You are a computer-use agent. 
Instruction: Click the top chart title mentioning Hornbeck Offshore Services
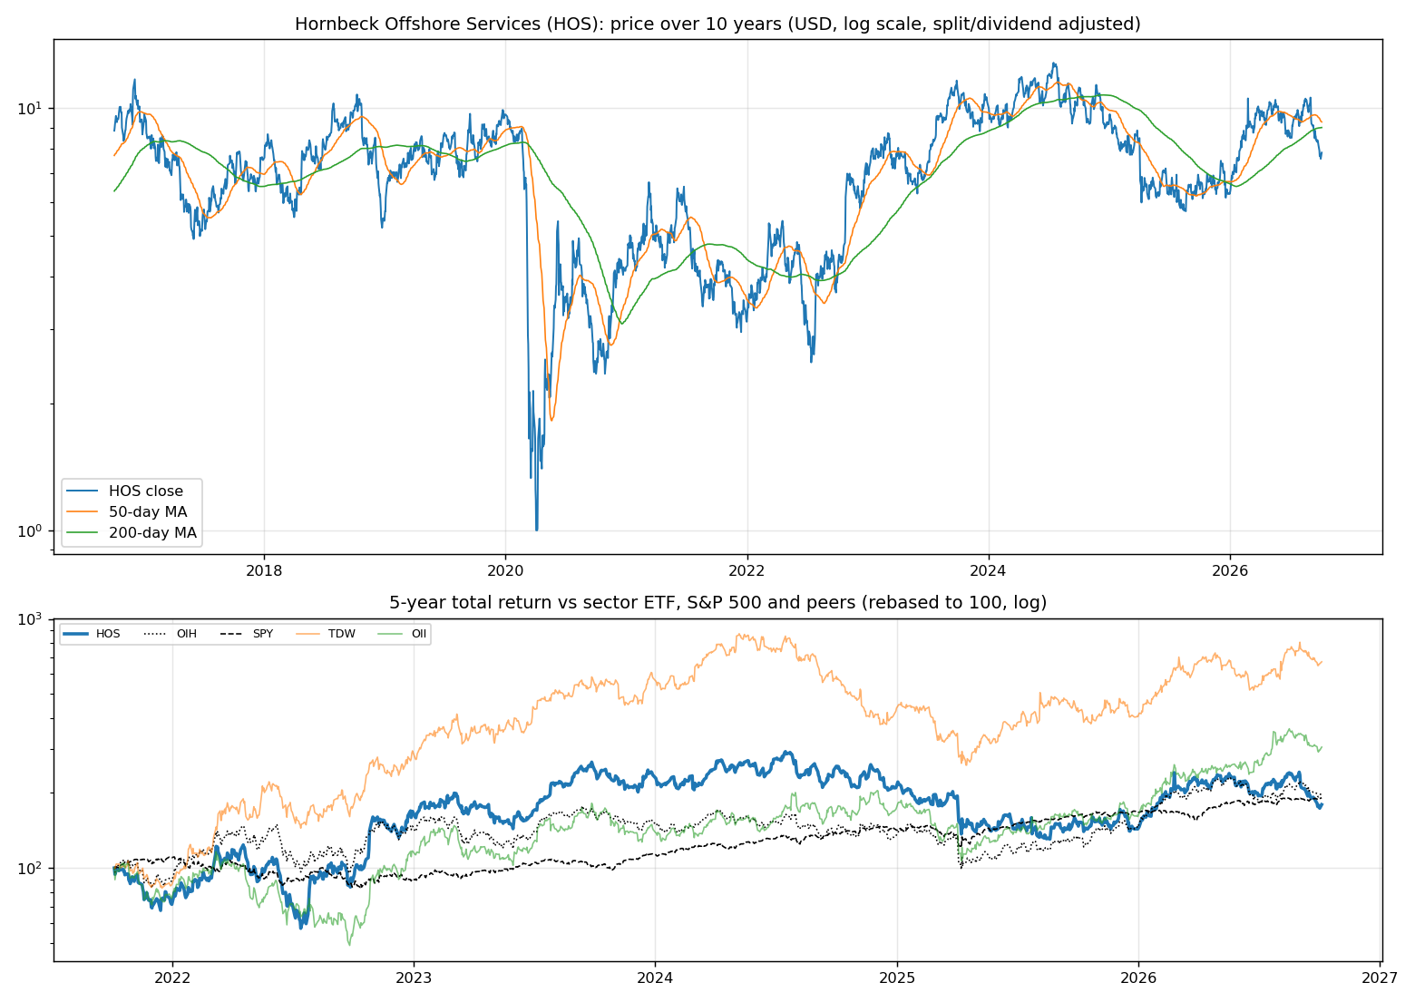coord(717,24)
